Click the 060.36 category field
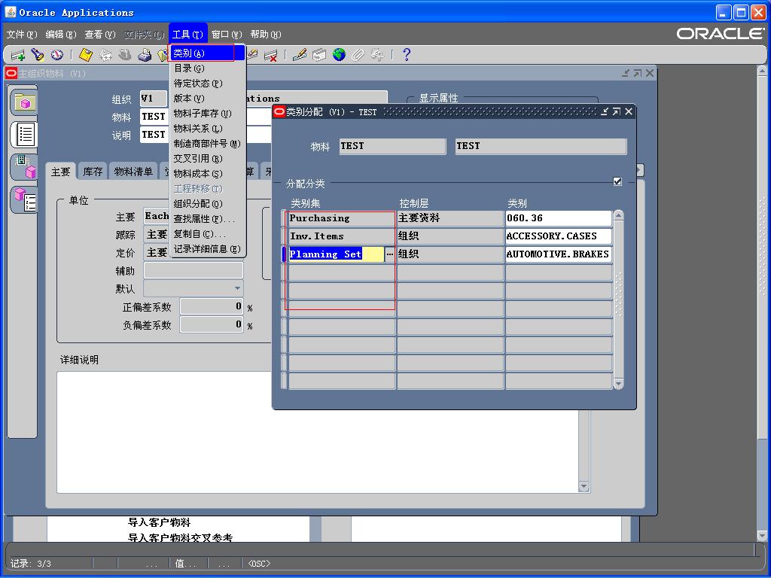 coord(558,218)
